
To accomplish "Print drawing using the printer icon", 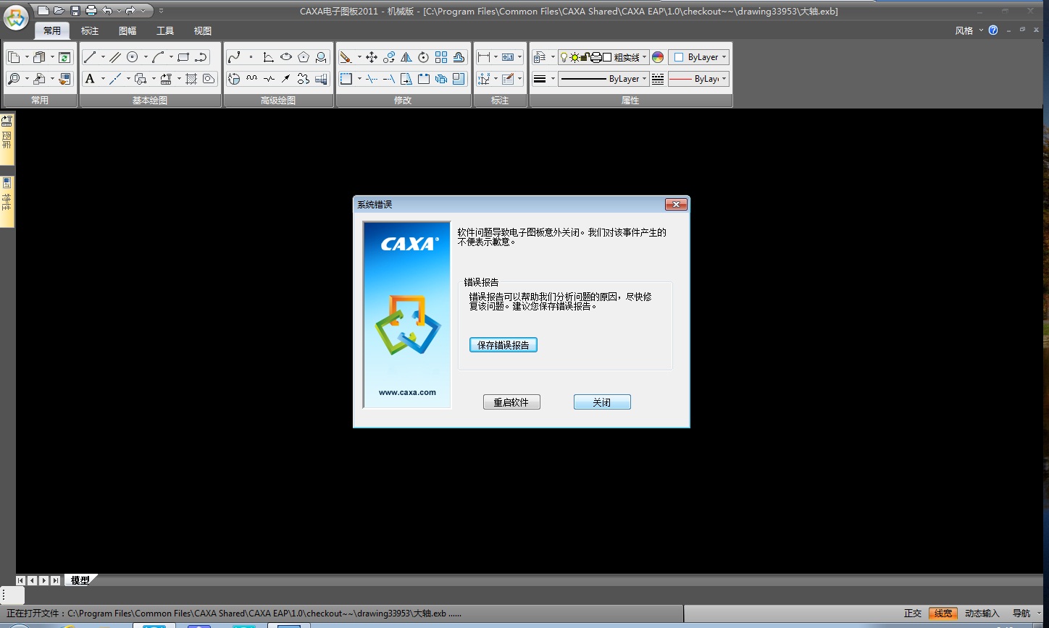I will [91, 10].
